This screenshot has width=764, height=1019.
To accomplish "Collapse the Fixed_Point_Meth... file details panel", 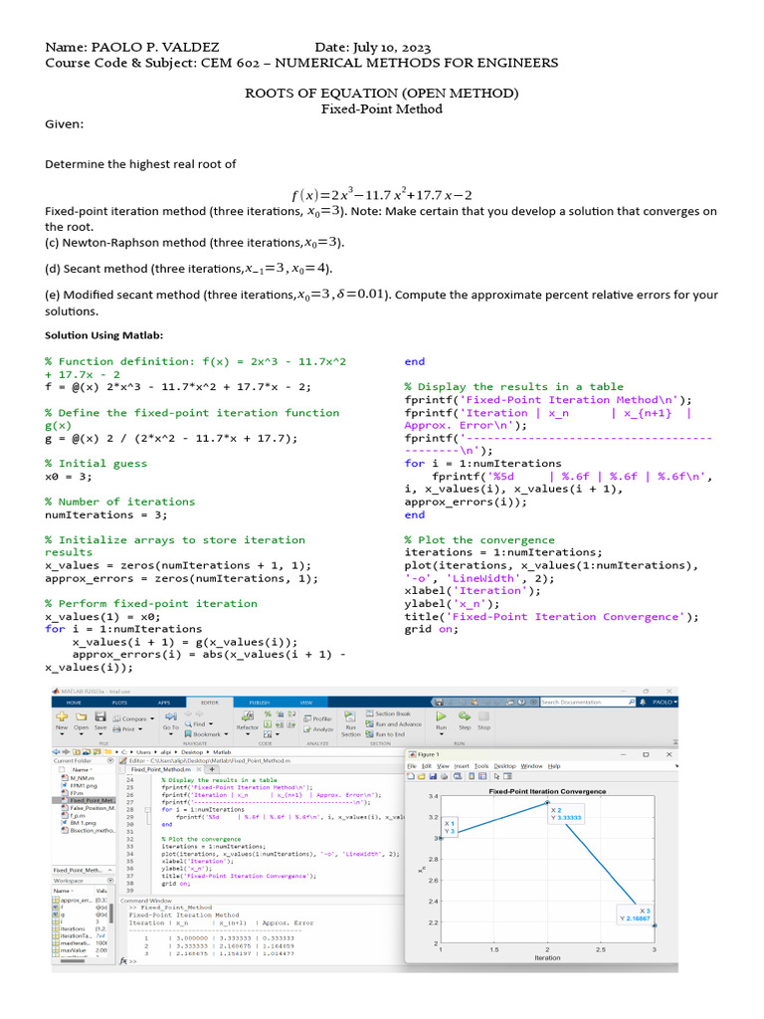I will point(109,870).
